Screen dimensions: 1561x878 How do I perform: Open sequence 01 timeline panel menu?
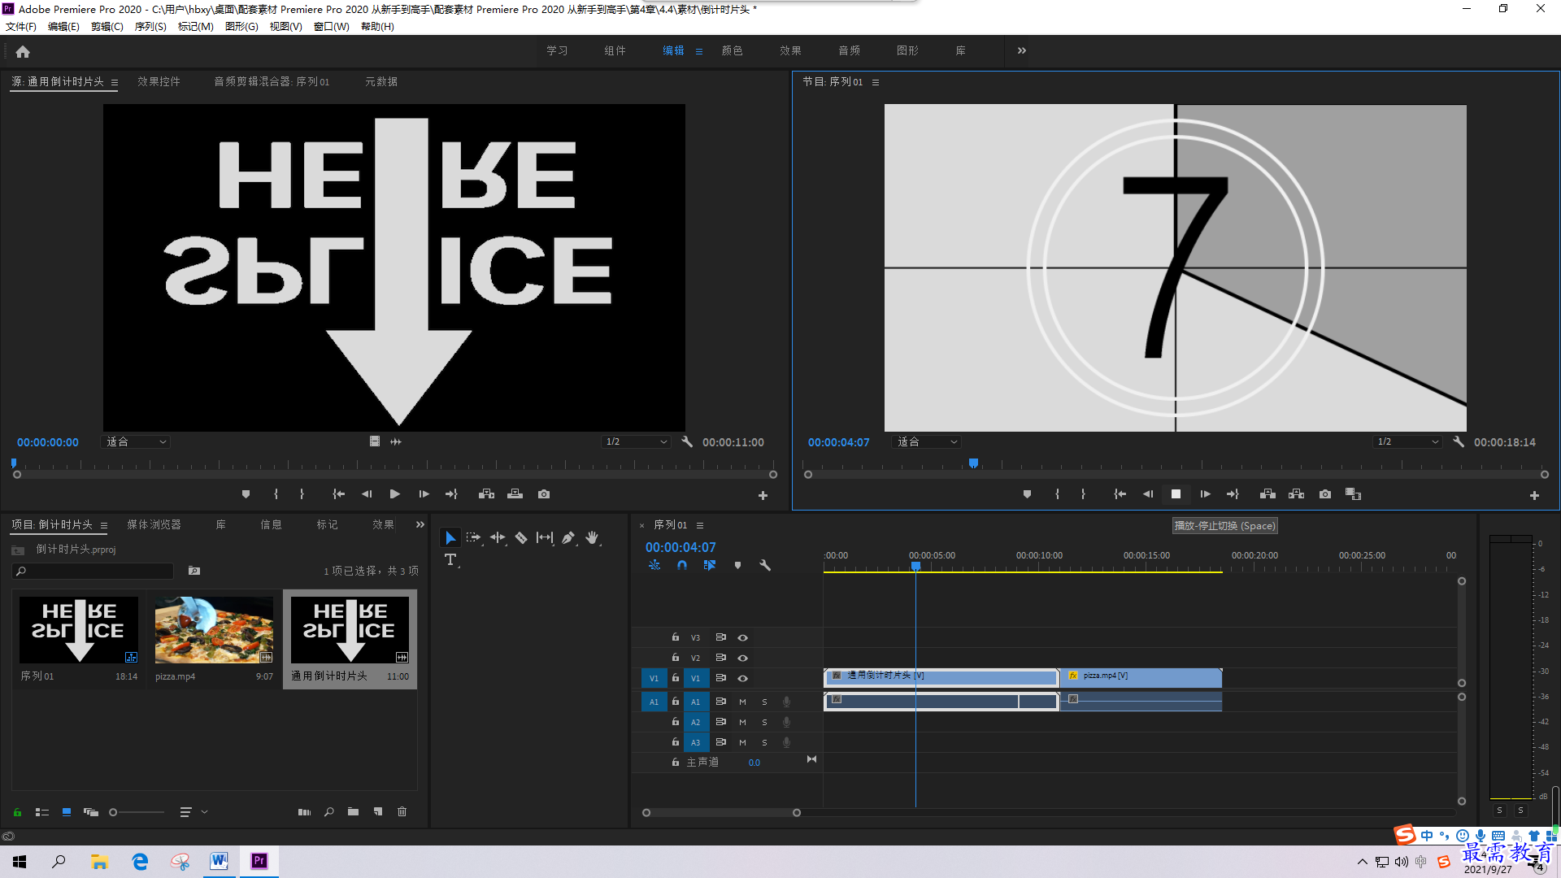700,525
